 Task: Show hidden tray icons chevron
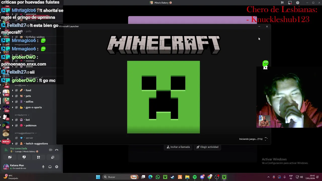coord(268,177)
